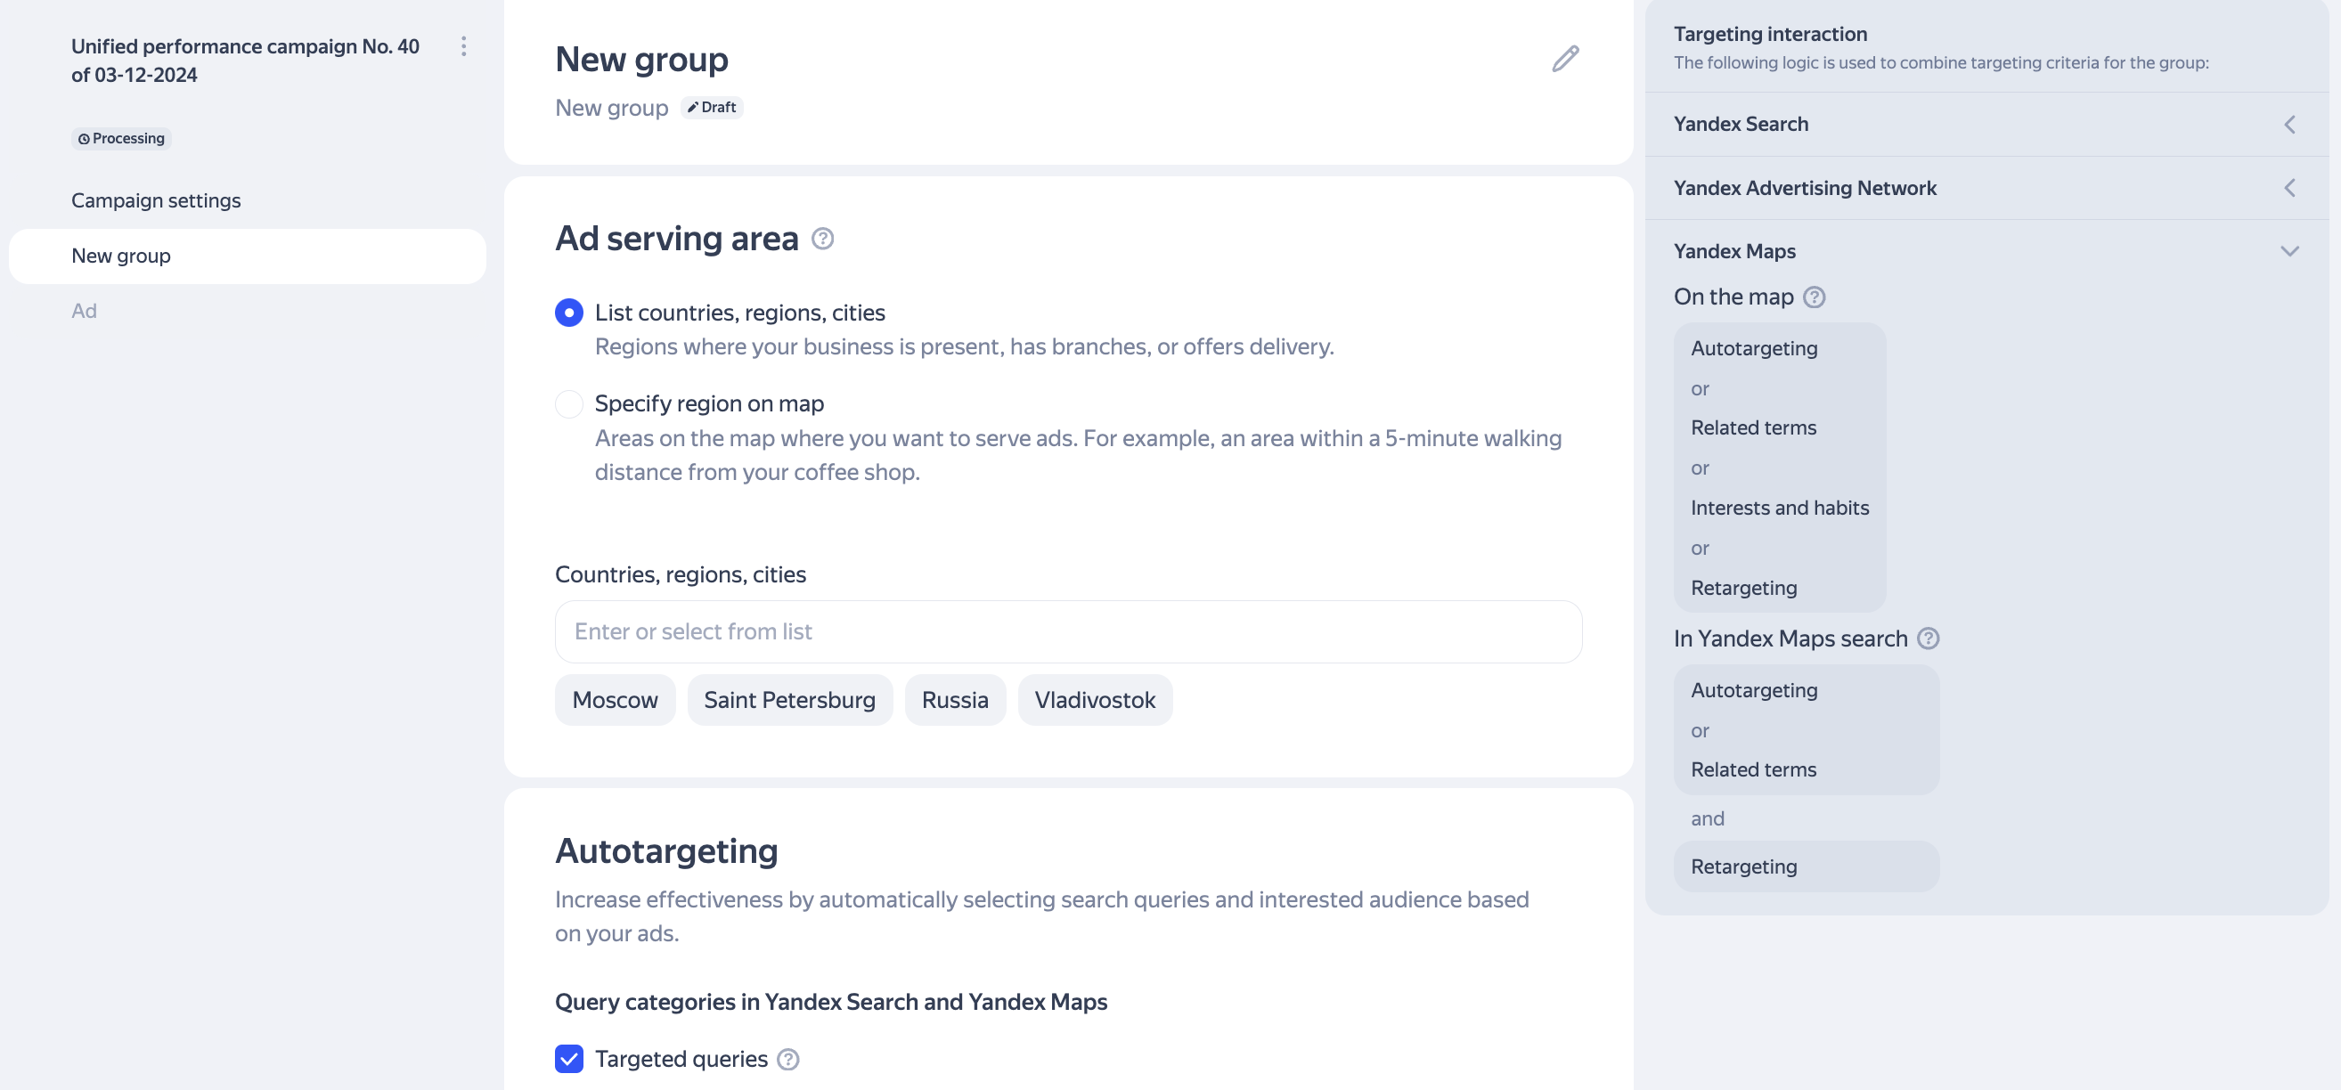The height and width of the screenshot is (1090, 2341).
Task: Click the pencil edit icon for group name
Action: pos(1565,59)
